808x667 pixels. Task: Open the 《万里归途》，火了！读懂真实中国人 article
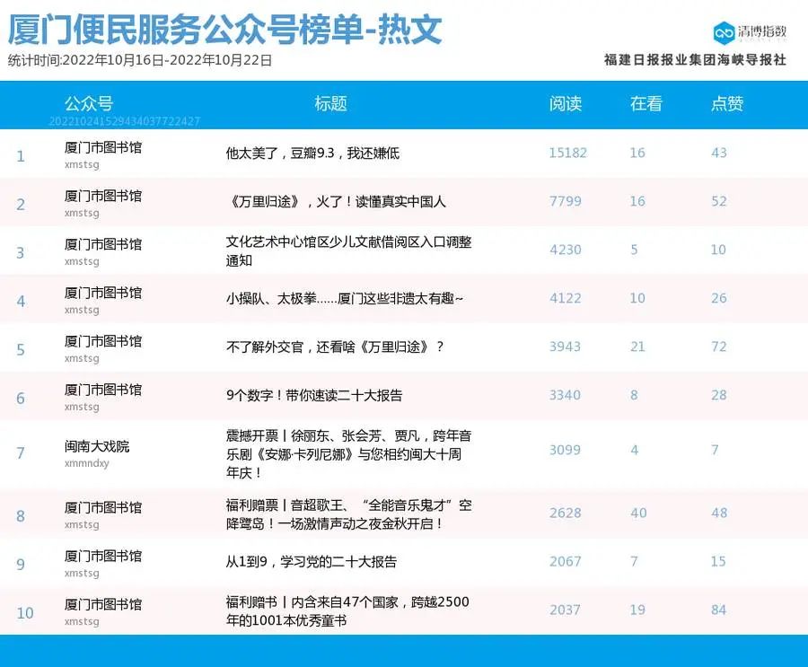click(336, 202)
